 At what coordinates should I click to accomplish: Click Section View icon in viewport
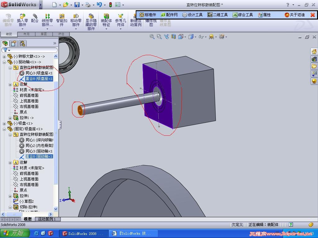tap(173, 37)
